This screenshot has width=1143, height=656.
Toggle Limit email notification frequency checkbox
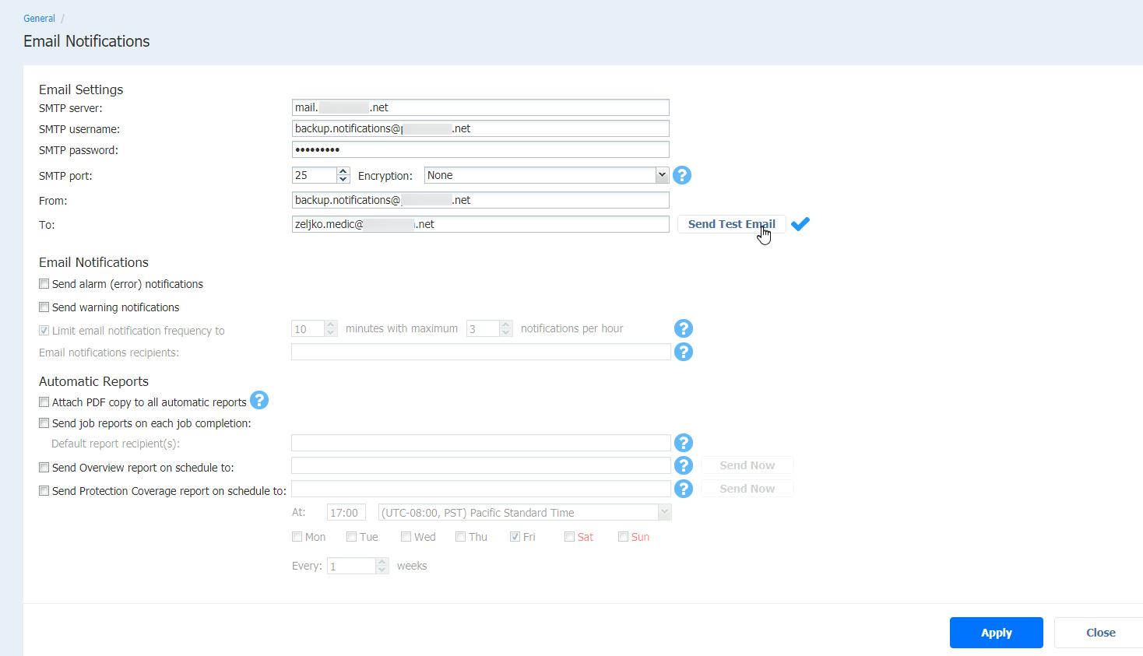(x=44, y=331)
